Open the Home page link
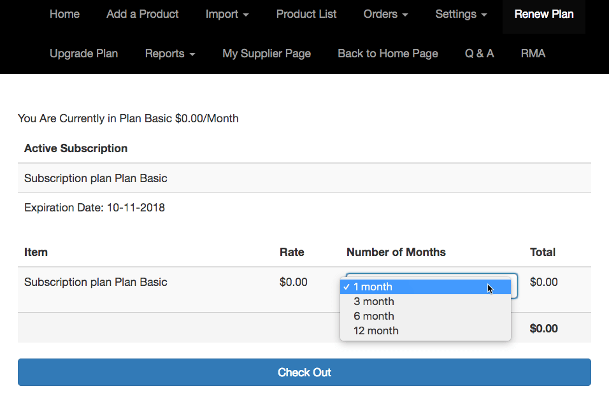This screenshot has width=609, height=412. point(64,14)
